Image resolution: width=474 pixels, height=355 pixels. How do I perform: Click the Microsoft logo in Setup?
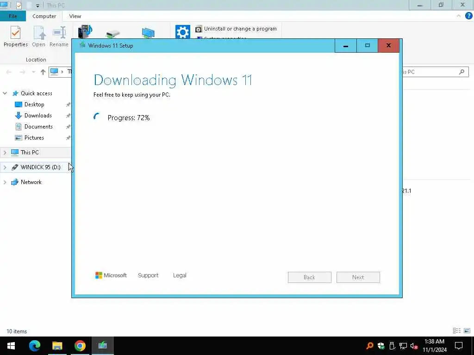coord(111,275)
